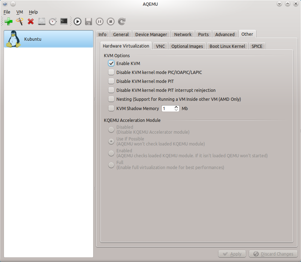Image resolution: width=301 pixels, height=262 pixels.
Task: Check Disable KVM kernel mode PIC/IOAPIC/LAPIC
Action: tap(111, 72)
